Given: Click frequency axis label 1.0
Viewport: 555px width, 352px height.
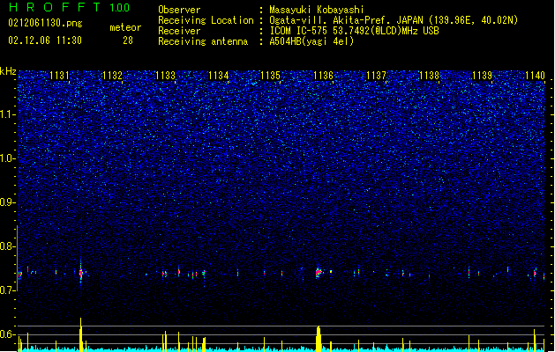Looking at the screenshot, I should tap(8, 158).
